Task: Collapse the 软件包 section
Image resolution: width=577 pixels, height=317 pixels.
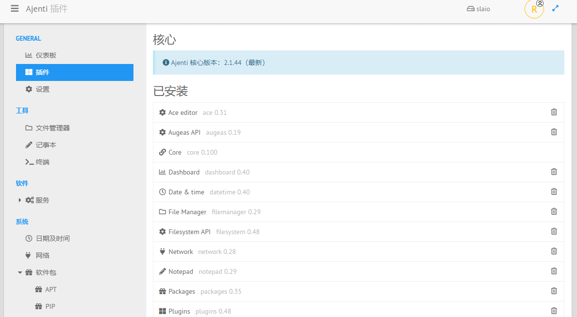Action: [20, 272]
